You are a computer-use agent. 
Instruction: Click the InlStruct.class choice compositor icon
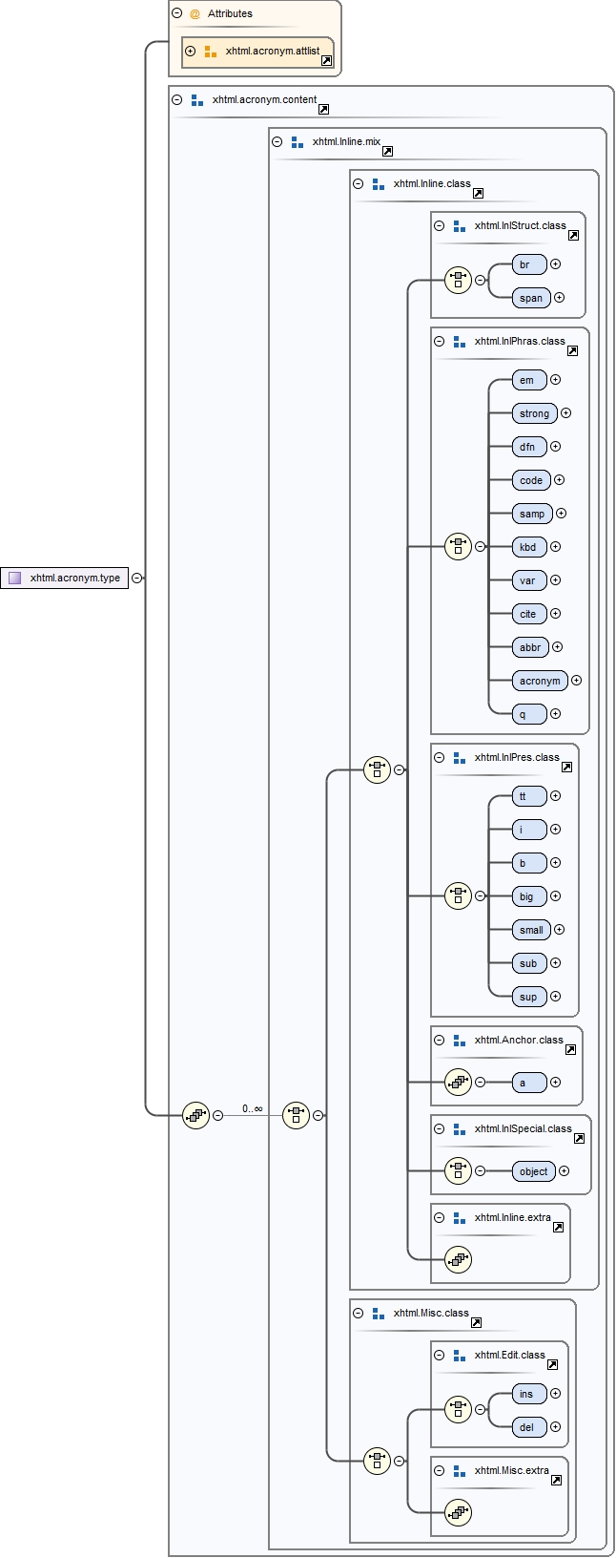(459, 281)
